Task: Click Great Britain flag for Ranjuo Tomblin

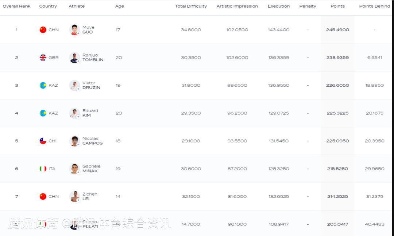Action: pos(43,58)
